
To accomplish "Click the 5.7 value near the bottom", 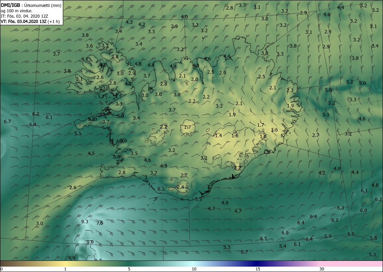I will (244, 252).
